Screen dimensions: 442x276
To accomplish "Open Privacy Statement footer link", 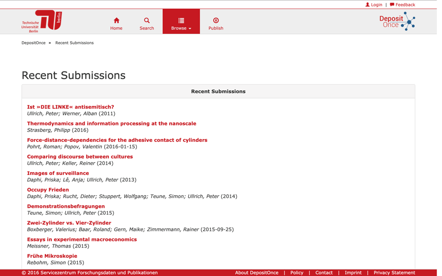I will 395,272.
